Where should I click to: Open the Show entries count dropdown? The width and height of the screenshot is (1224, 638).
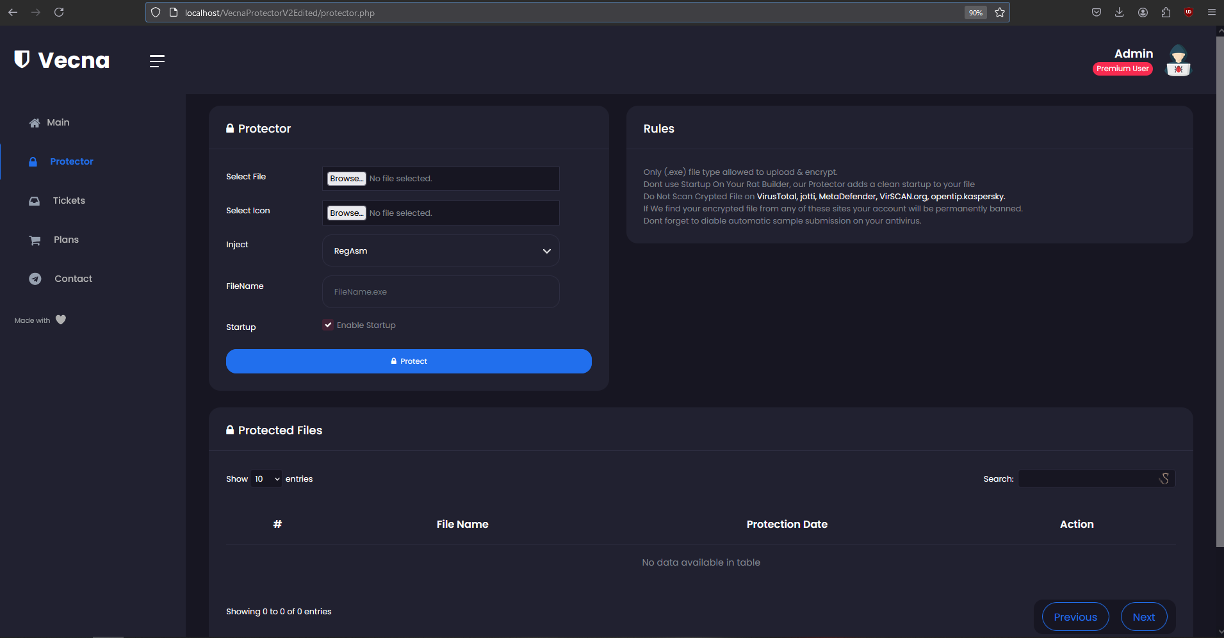coord(266,478)
